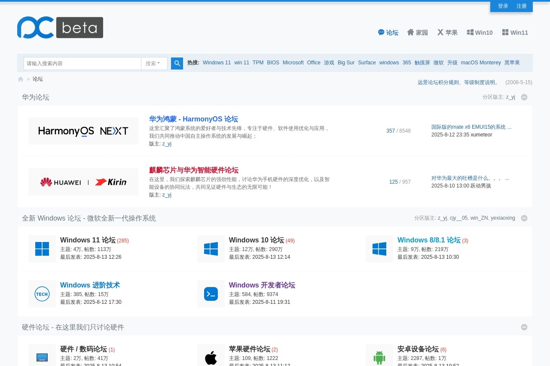This screenshot has height=366, width=550.
Task: Open the Win10 navigation tab
Action: tap(480, 33)
